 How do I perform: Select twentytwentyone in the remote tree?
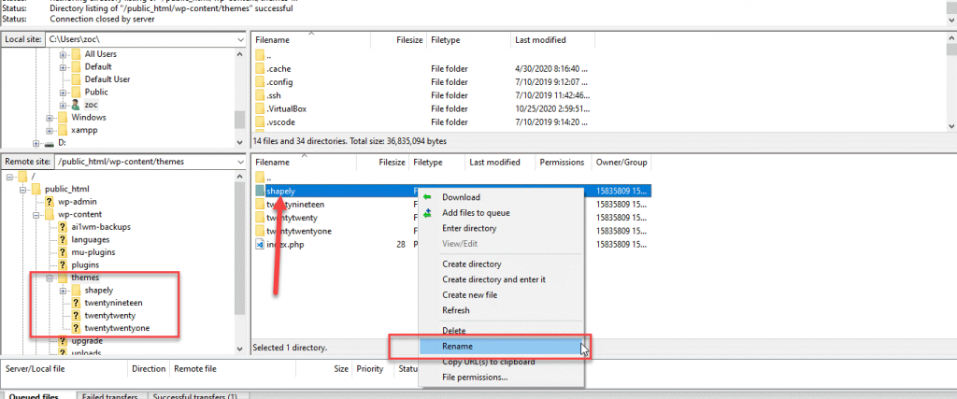pyautogui.click(x=117, y=328)
